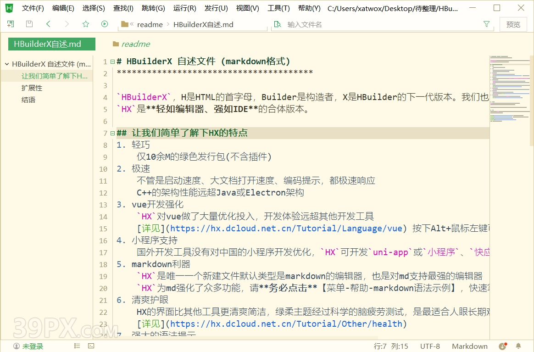
Task: Click the star bookmark icon
Action: tap(86, 24)
